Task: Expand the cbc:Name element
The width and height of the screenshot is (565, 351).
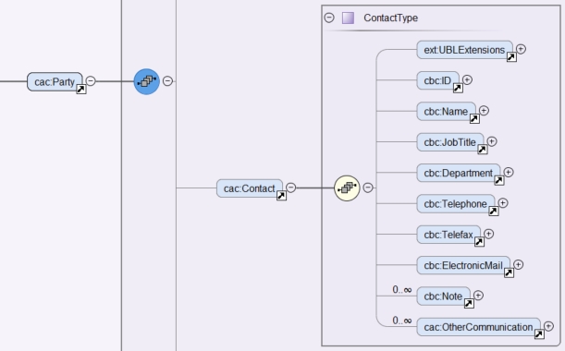Action: 484,111
